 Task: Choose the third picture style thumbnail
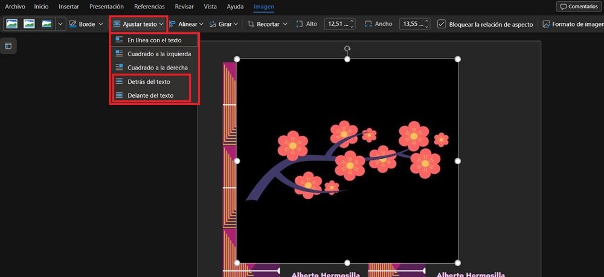pos(47,24)
